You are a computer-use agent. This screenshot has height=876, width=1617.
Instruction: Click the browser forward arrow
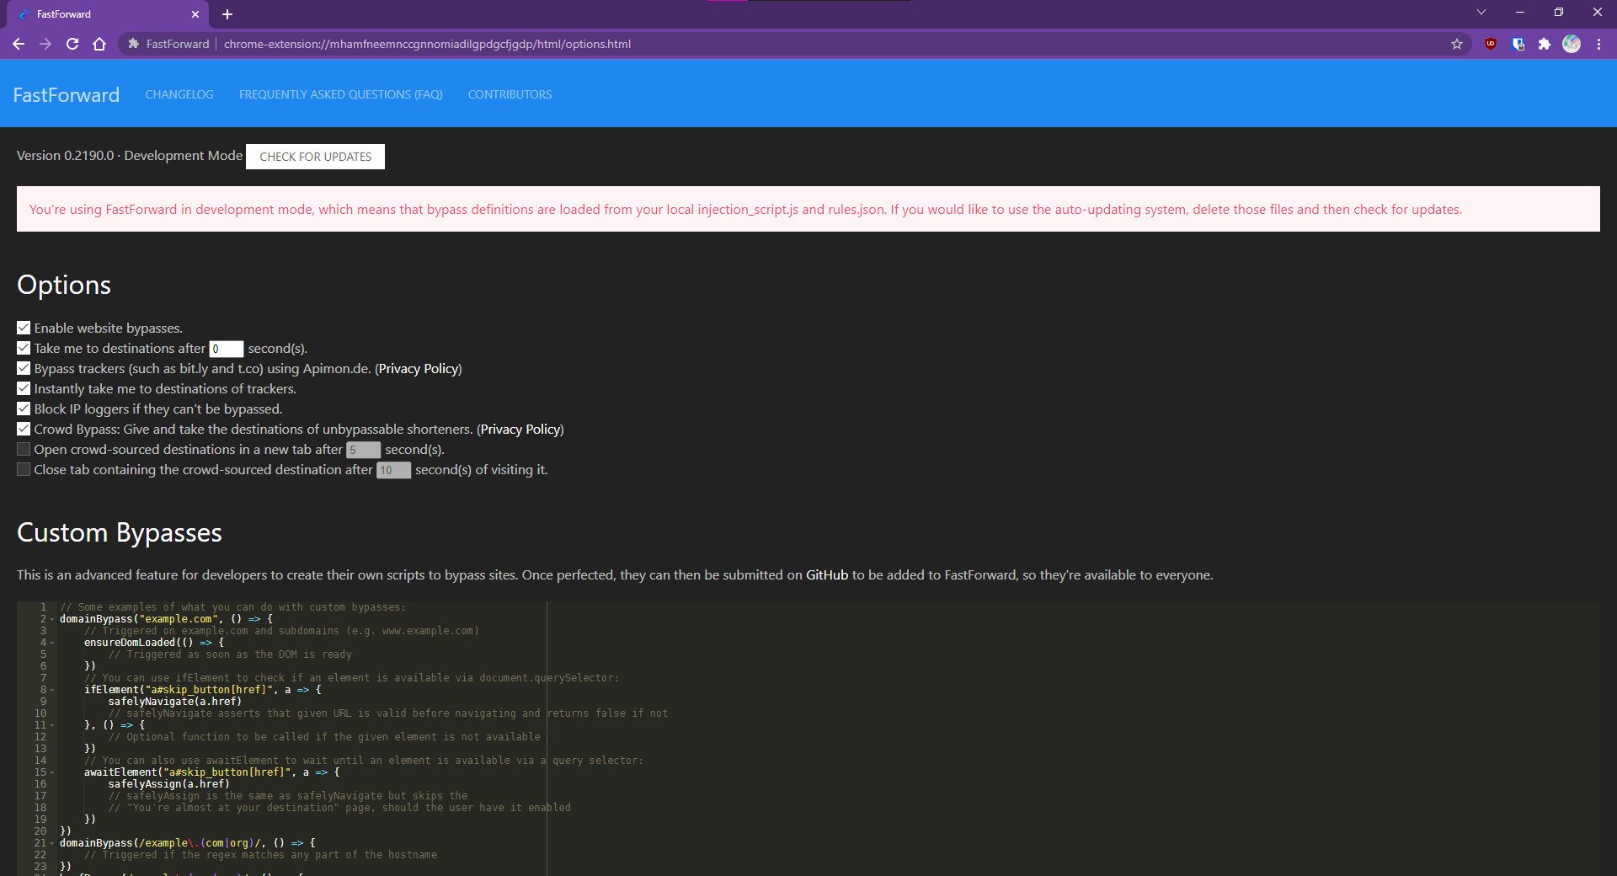[45, 44]
